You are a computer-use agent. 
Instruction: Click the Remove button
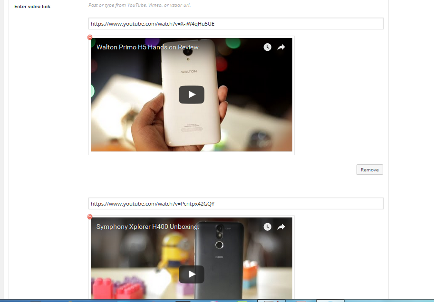pos(370,170)
